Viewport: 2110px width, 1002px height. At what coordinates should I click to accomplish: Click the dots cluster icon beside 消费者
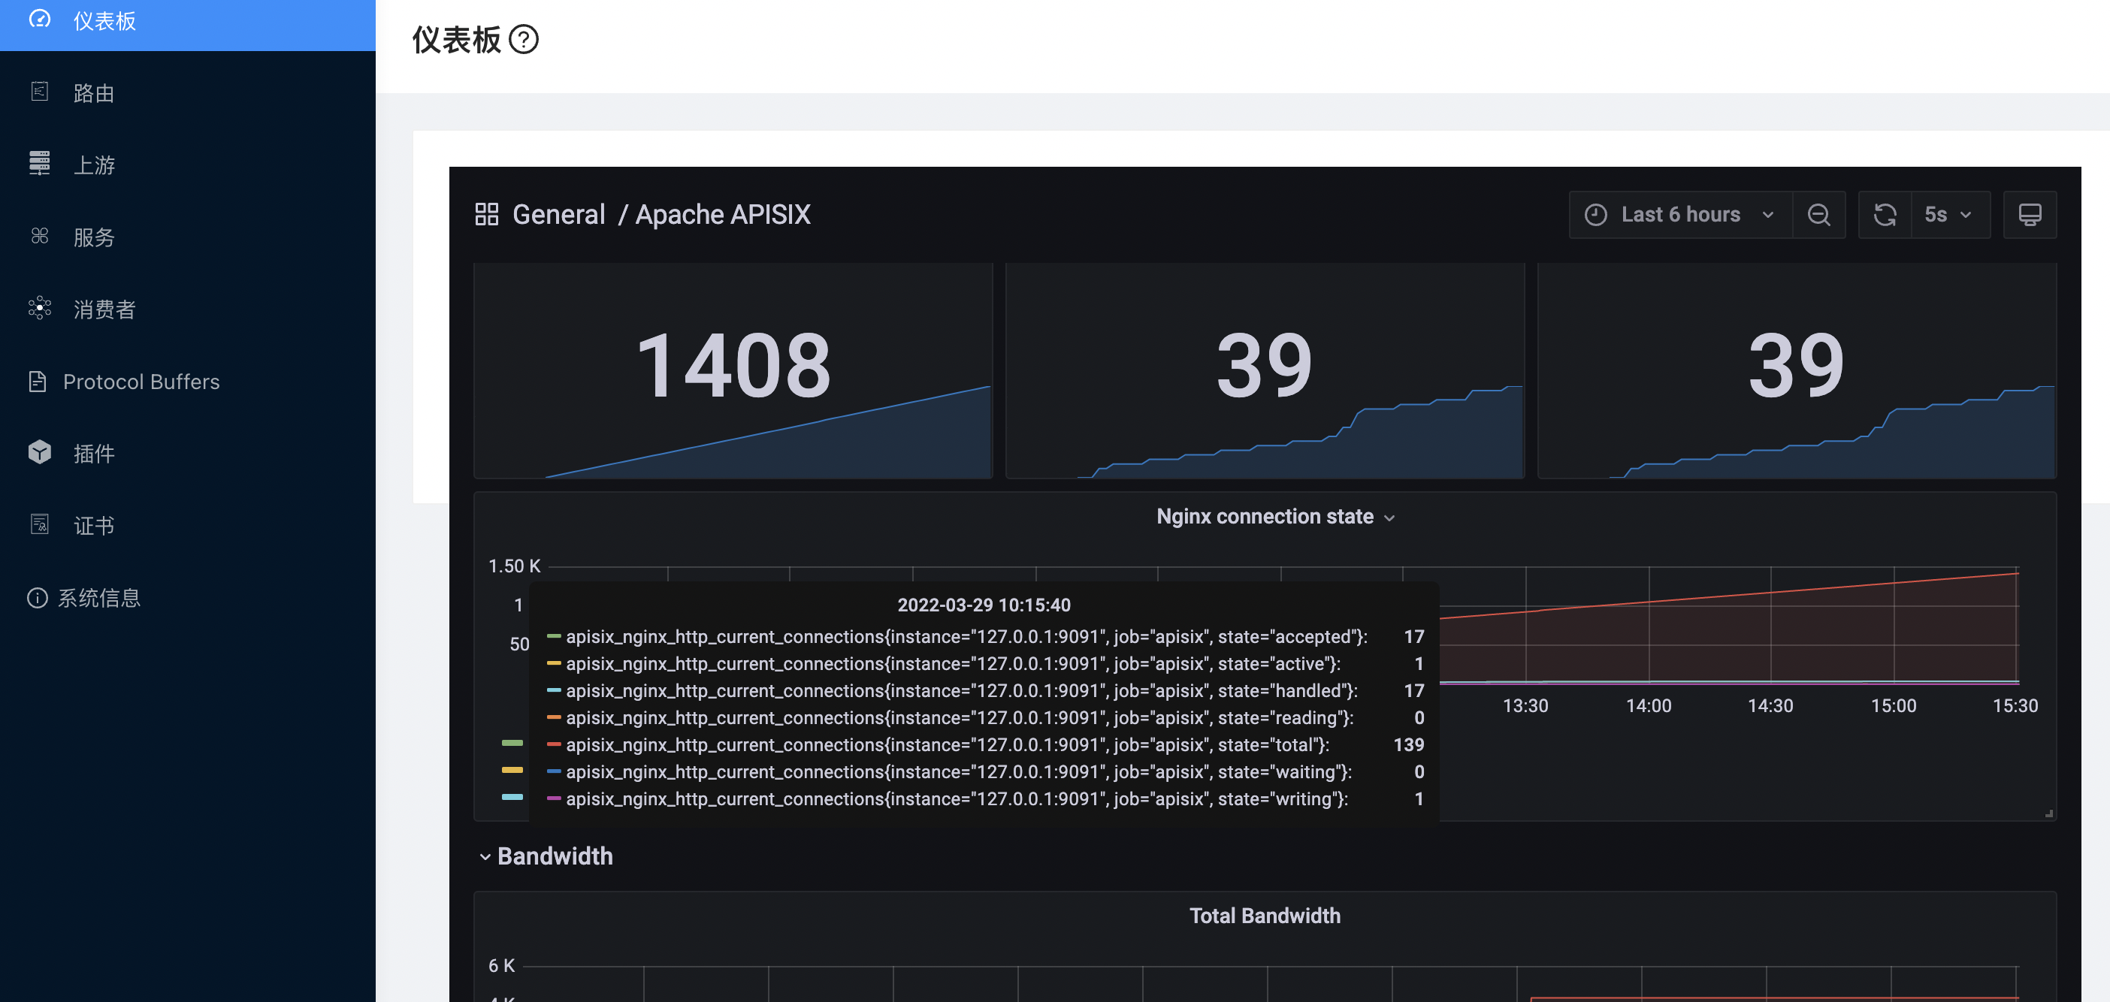coord(39,308)
